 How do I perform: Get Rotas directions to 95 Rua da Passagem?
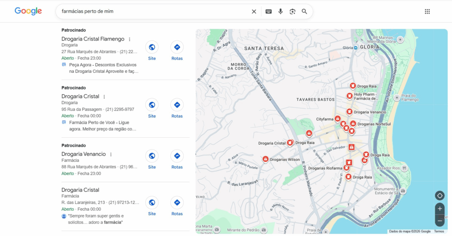(x=177, y=105)
